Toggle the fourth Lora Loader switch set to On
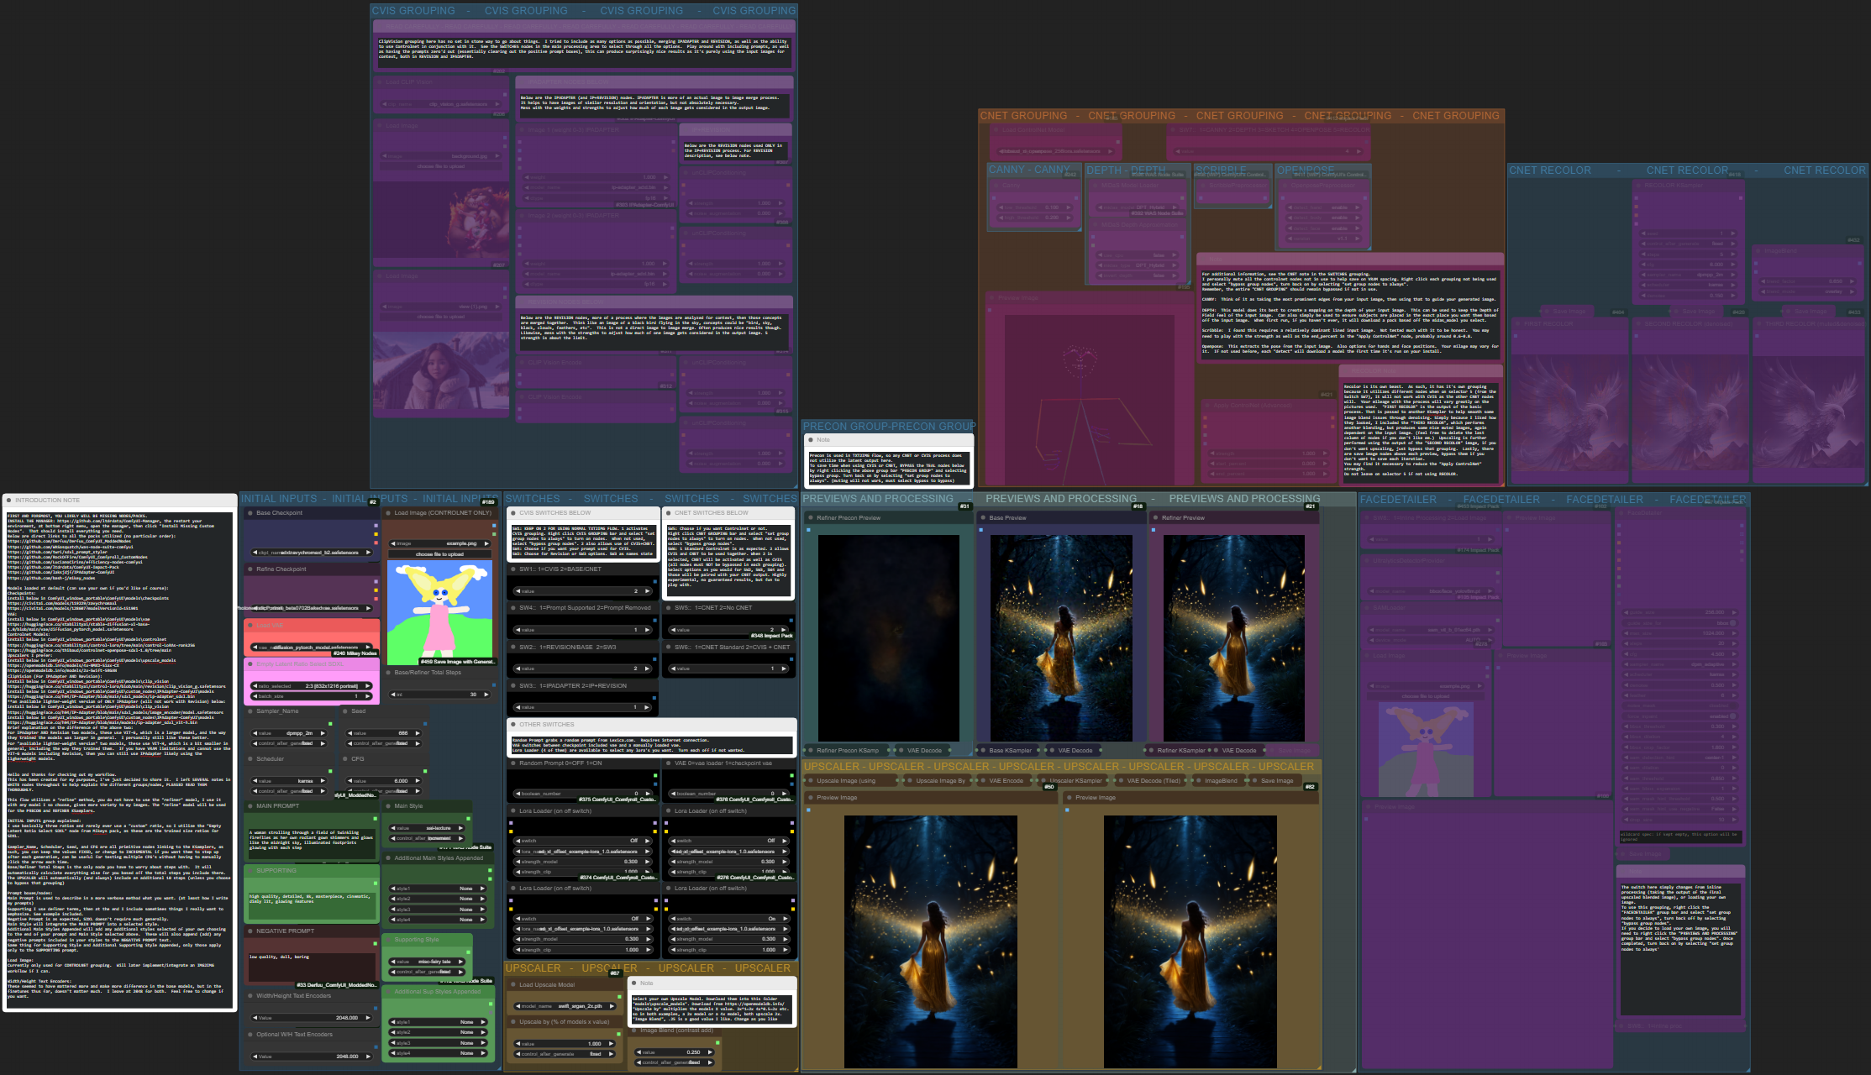 [x=729, y=919]
